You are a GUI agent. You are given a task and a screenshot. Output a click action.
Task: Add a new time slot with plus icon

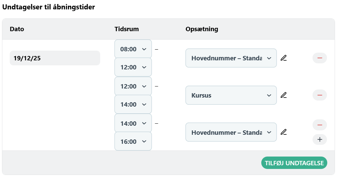coord(320,139)
